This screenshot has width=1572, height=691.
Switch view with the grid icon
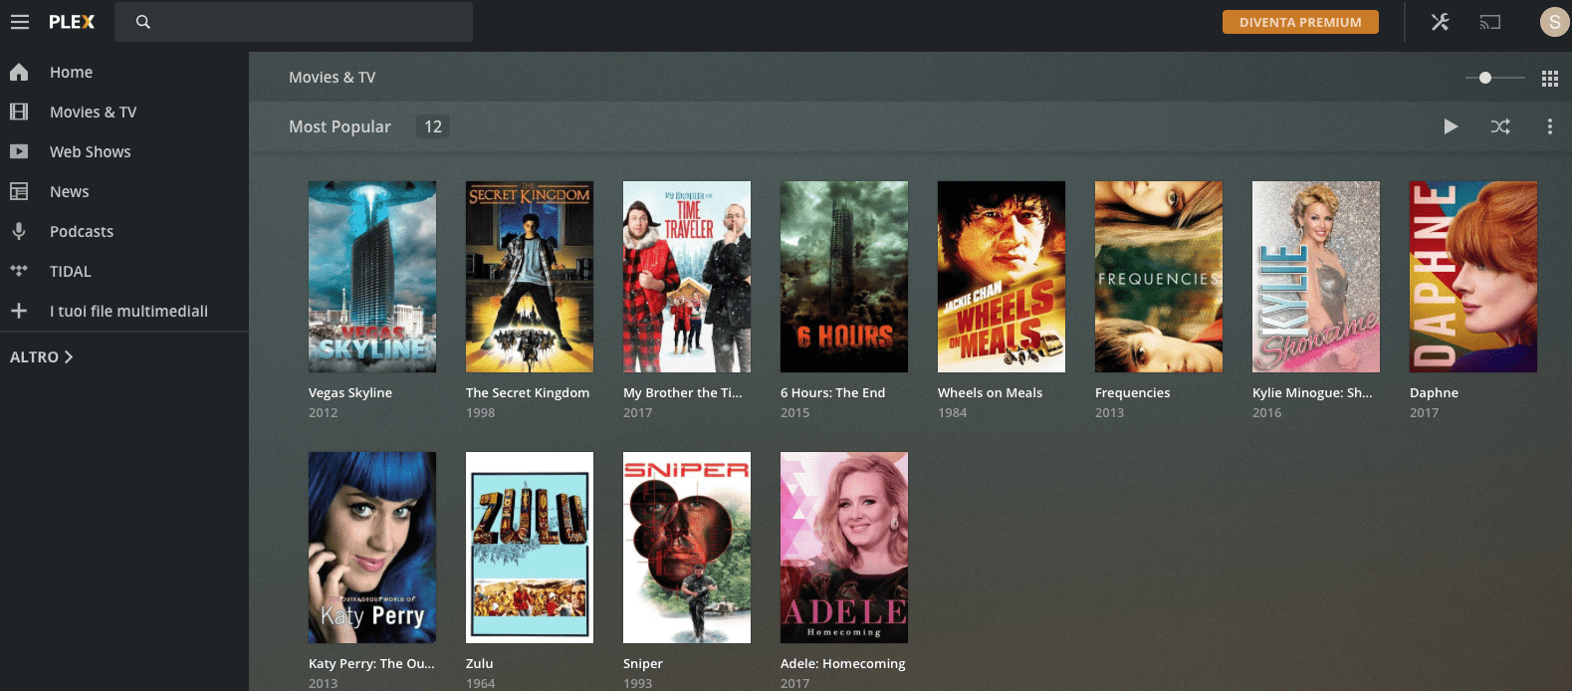pyautogui.click(x=1550, y=78)
